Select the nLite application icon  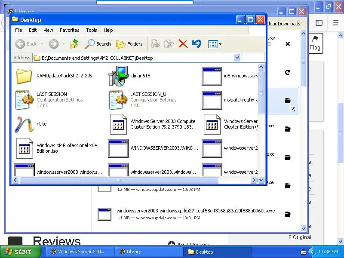[x=24, y=124]
